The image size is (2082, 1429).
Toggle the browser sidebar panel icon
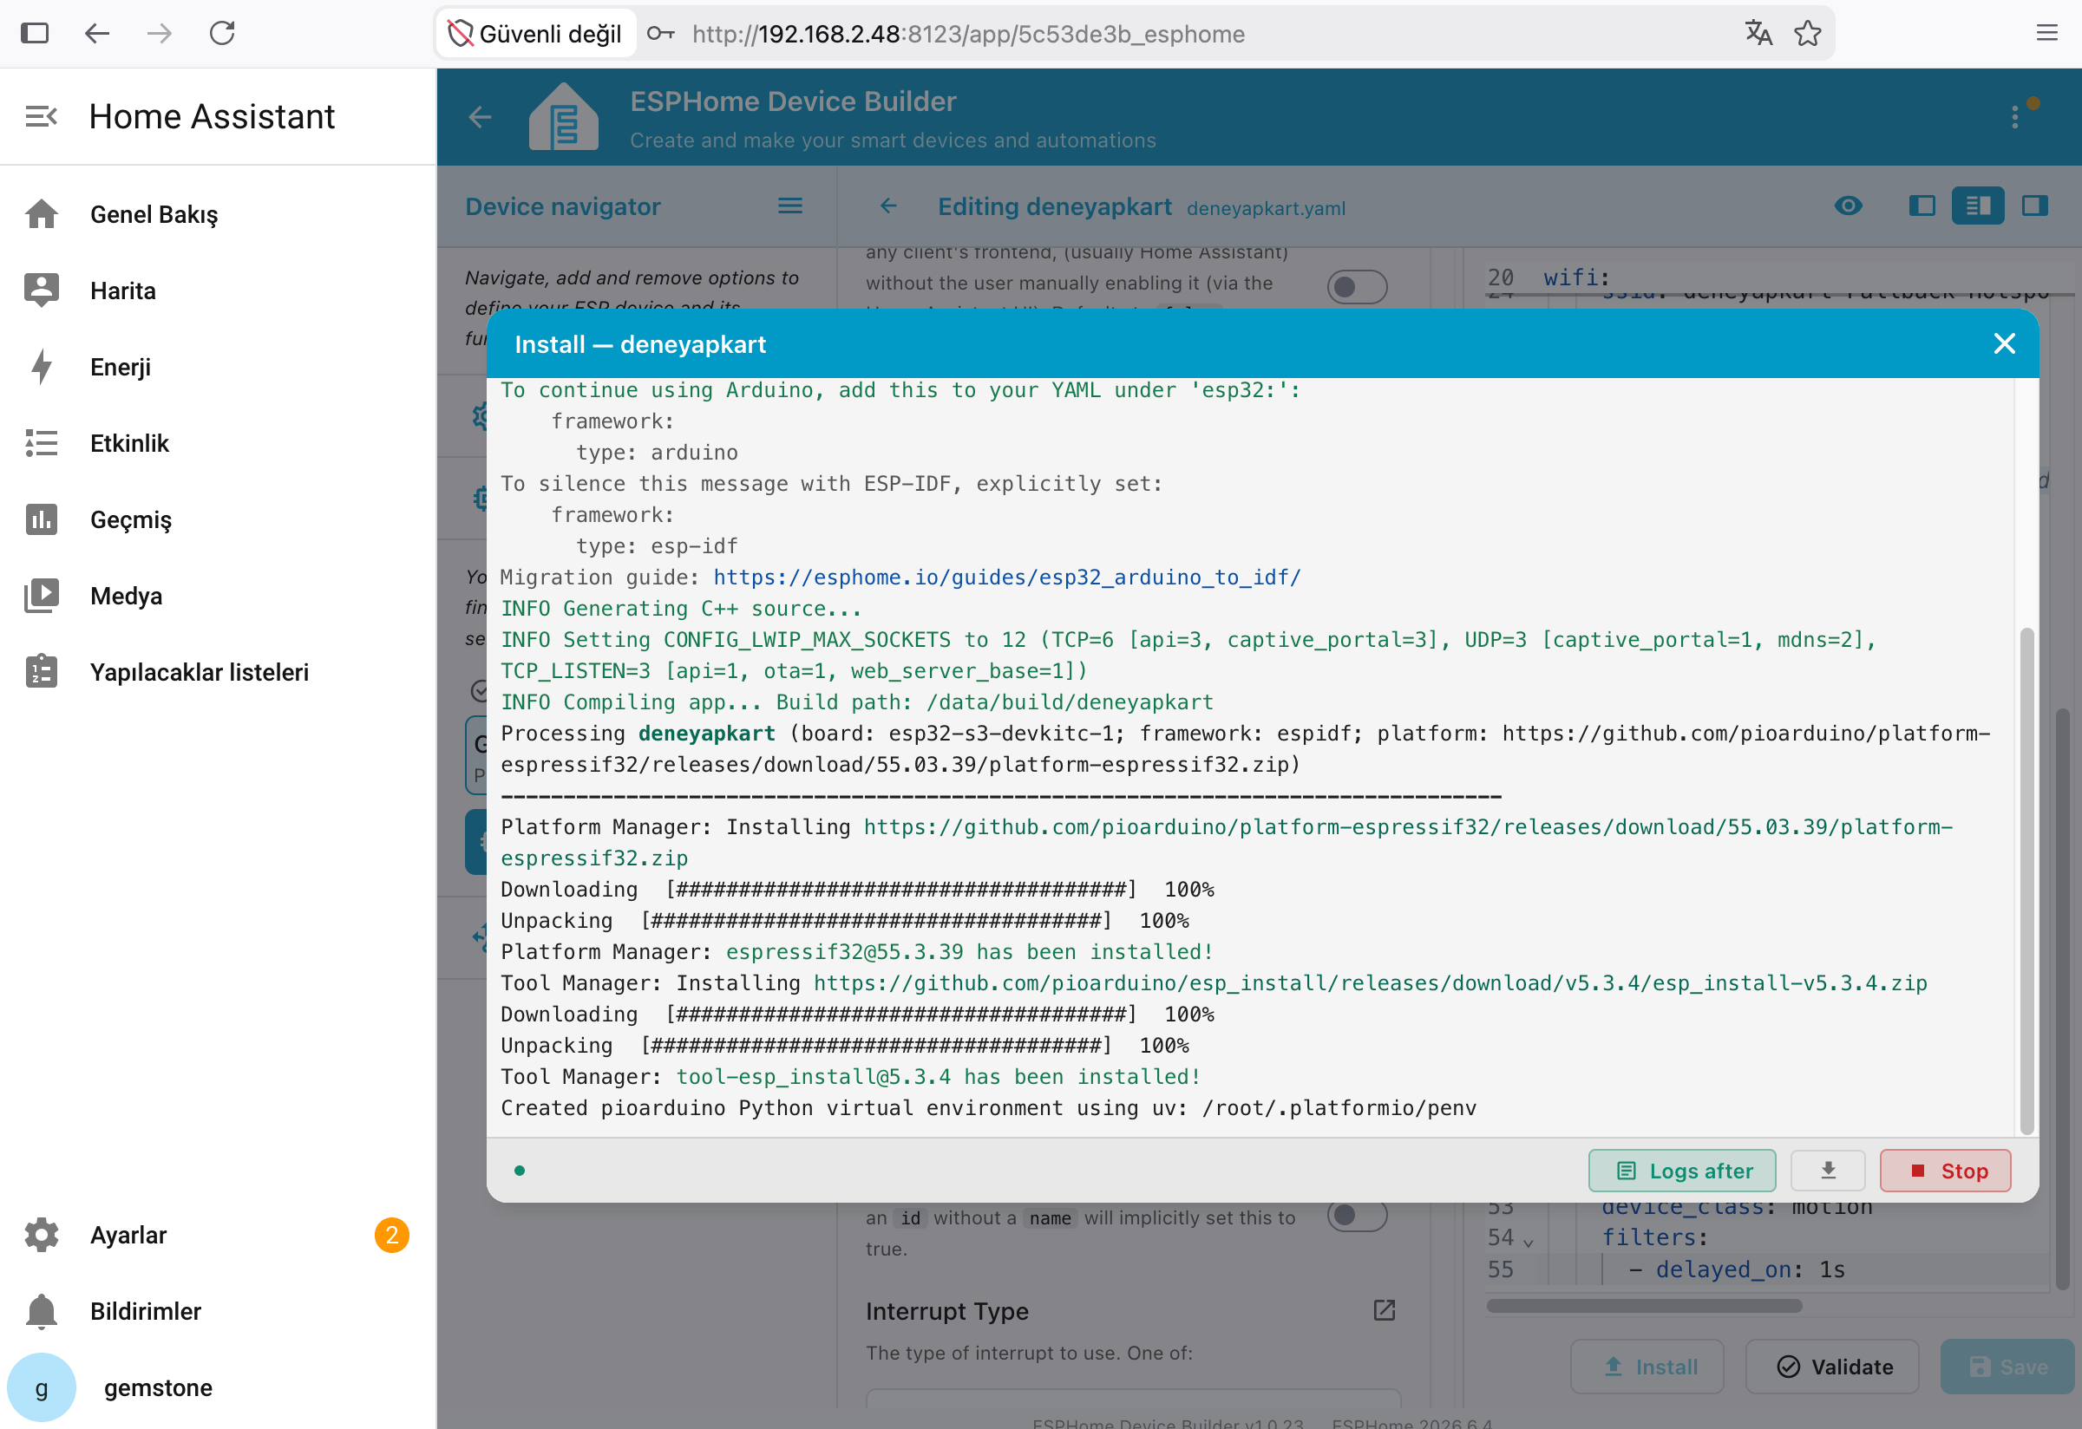[35, 34]
